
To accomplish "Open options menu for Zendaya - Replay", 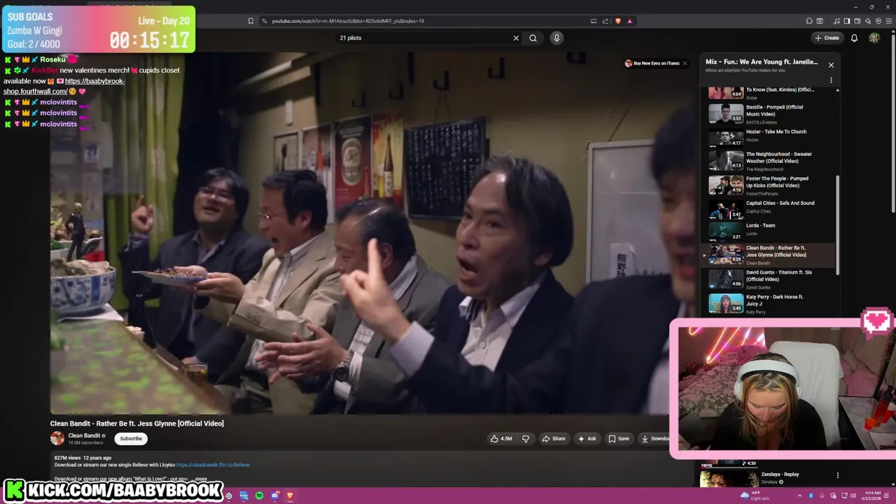I will coord(837,475).
